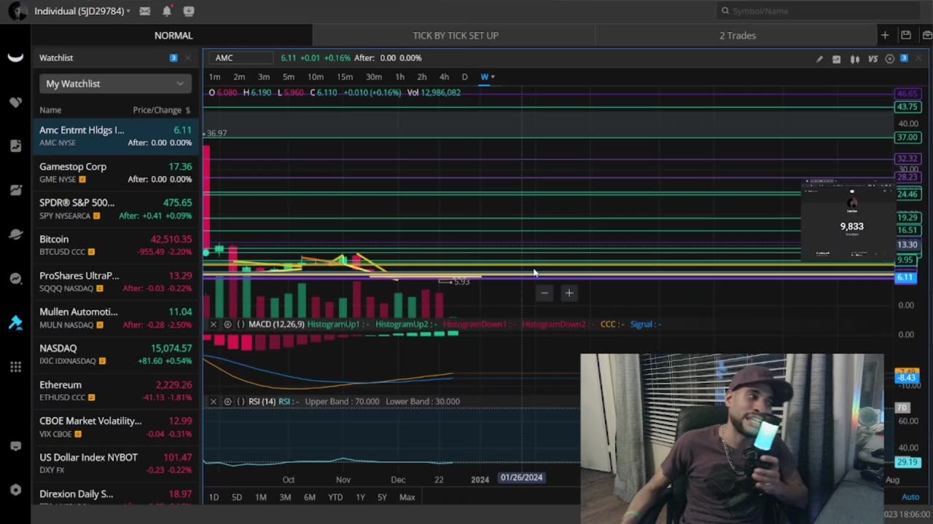Click the Watchlist link group 3 badge
The image size is (933, 524).
173,58
